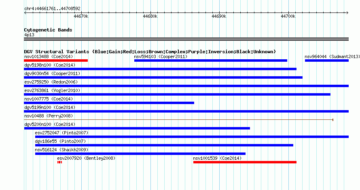The image size is (360, 190).
Task: Click the dgv9030n54 gain bar
Action: click(x=163, y=77)
